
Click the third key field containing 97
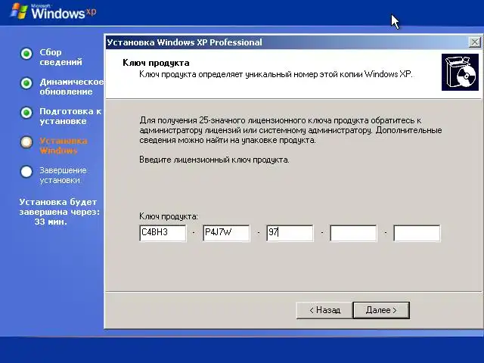pyautogui.click(x=290, y=233)
